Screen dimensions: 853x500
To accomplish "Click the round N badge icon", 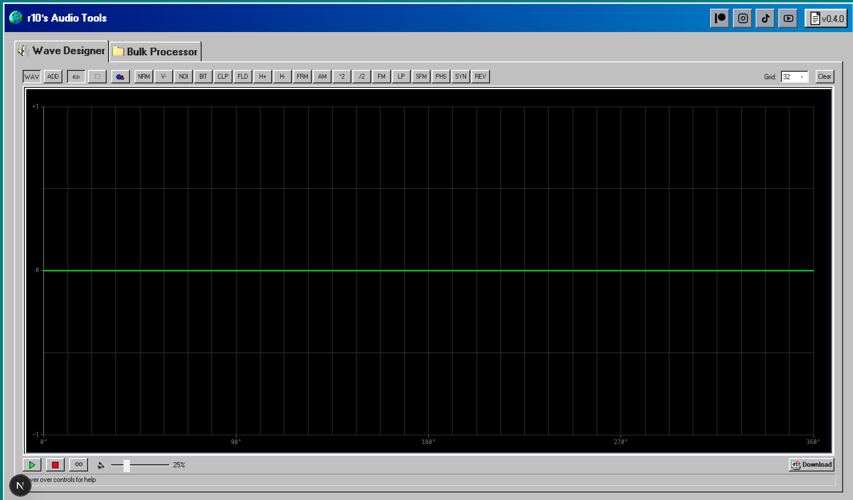I will [20, 485].
